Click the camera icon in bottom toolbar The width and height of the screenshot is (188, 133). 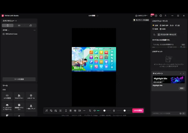pos(56,110)
